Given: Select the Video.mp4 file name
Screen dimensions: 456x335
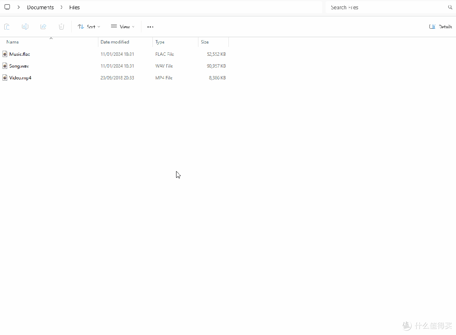Looking at the screenshot, I should tap(20, 78).
